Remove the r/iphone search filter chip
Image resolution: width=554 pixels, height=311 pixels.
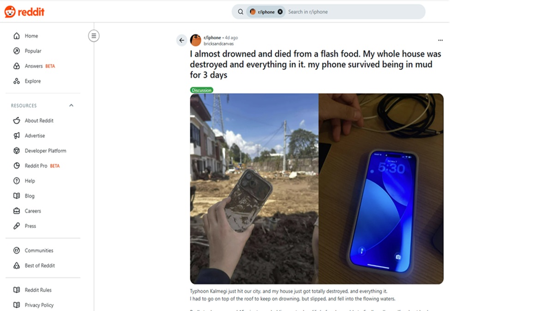pos(280,12)
